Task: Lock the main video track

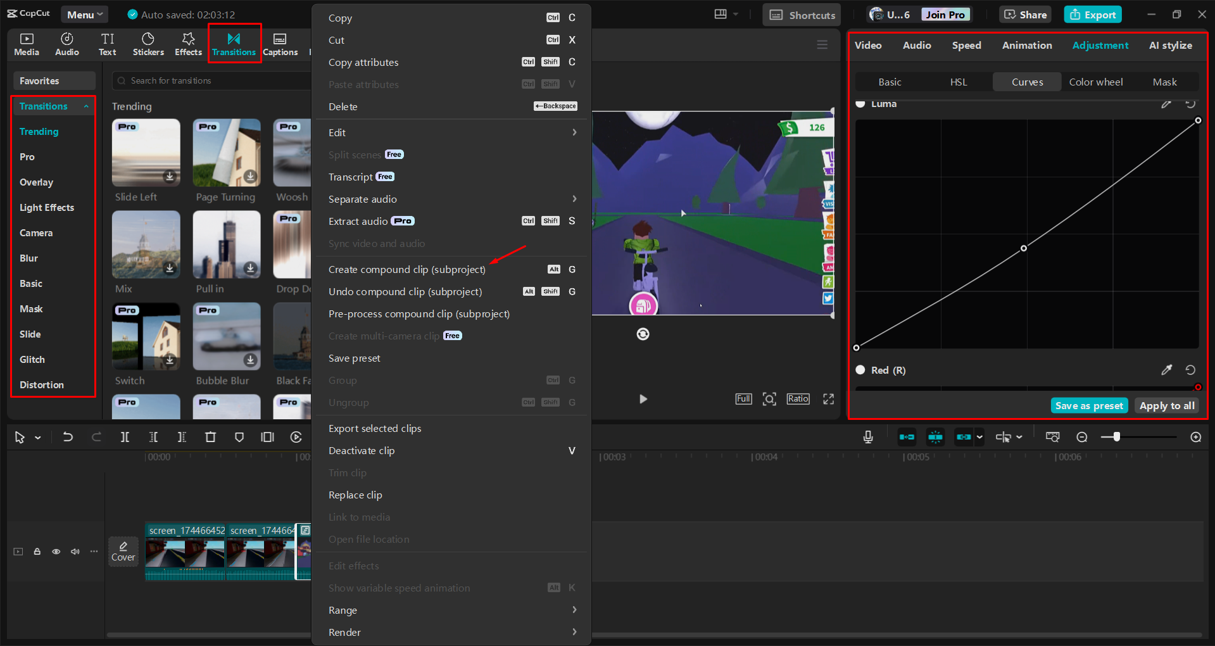Action: pyautogui.click(x=37, y=552)
